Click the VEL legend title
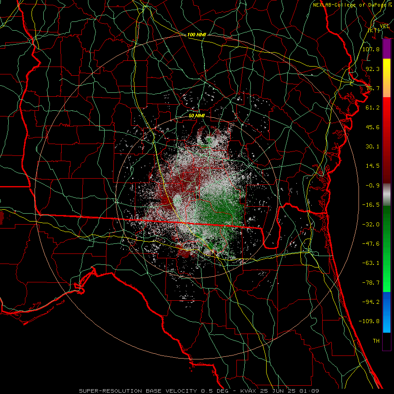 (384, 26)
